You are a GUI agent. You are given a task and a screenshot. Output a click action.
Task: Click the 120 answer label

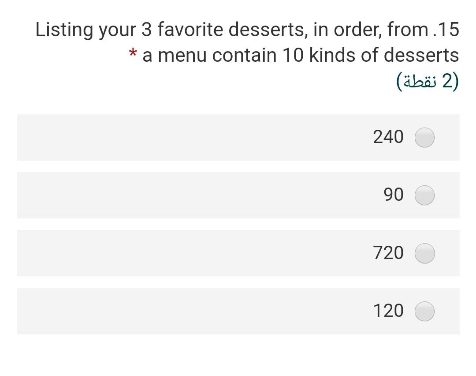(388, 311)
